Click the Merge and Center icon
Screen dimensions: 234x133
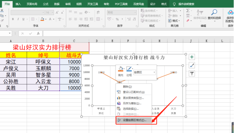tap(98, 19)
